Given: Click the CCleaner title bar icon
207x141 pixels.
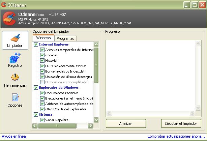Looking at the screenshot, I should [4, 5].
